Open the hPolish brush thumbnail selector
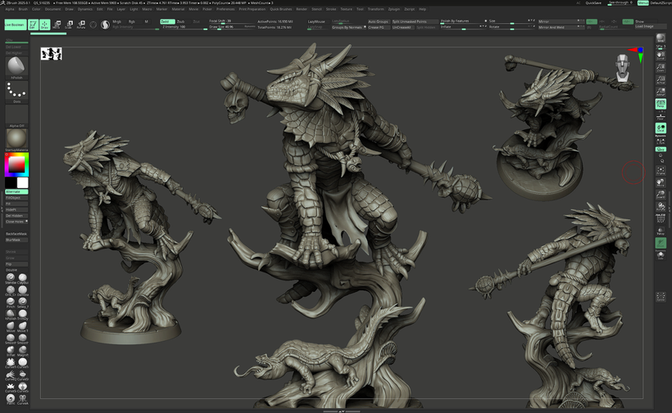 [x=16, y=67]
